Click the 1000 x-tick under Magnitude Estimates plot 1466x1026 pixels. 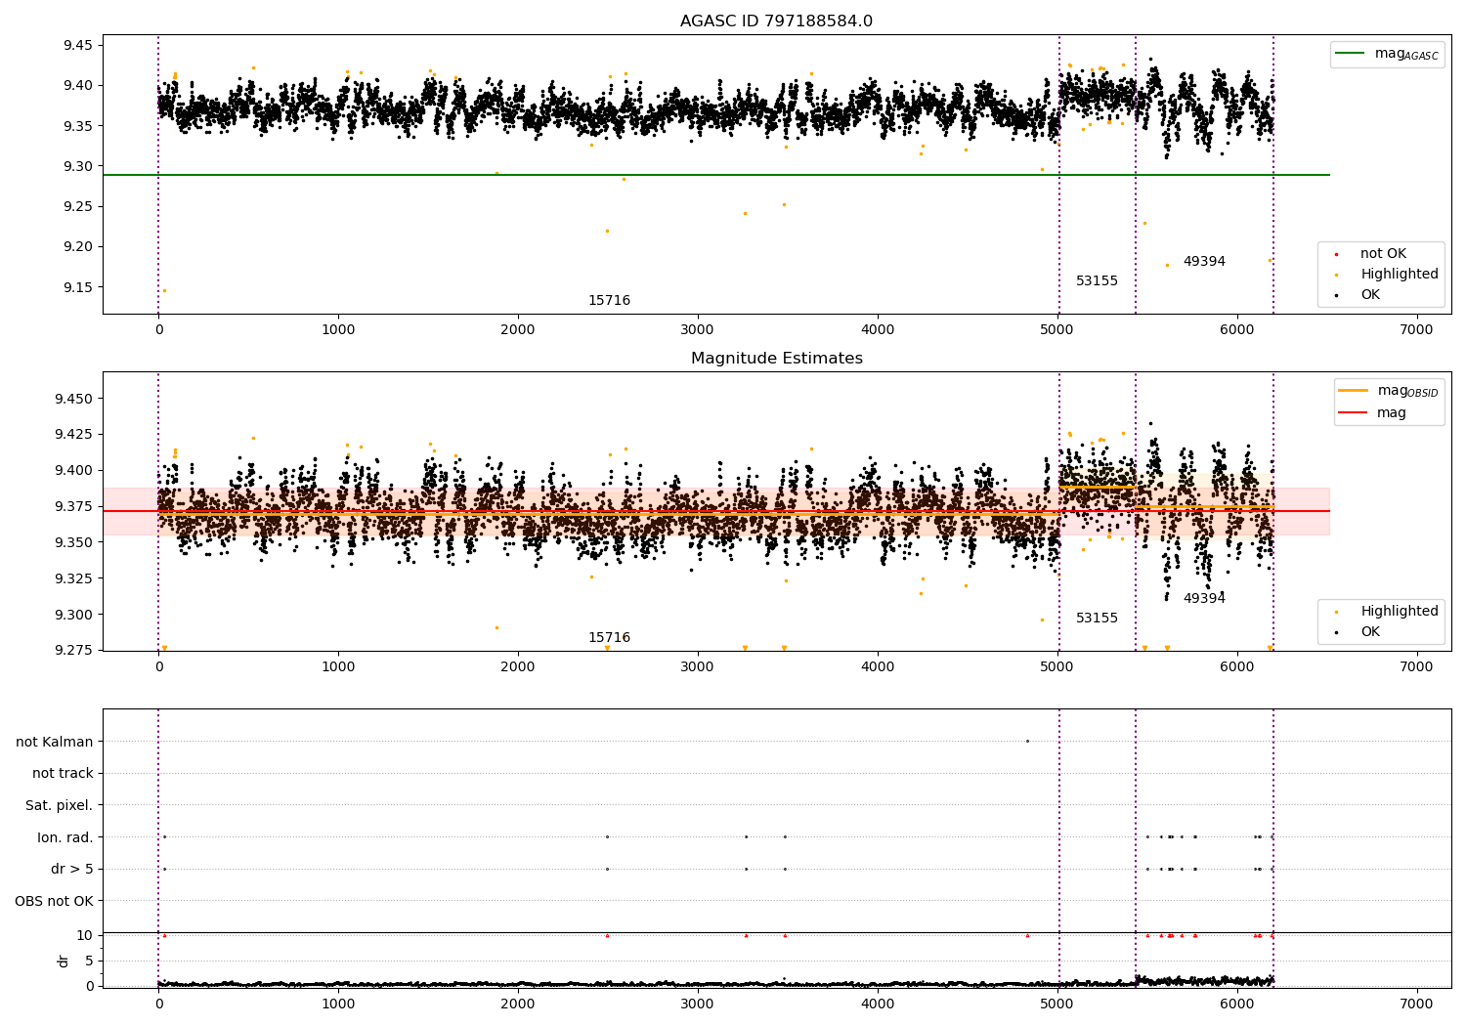click(338, 667)
